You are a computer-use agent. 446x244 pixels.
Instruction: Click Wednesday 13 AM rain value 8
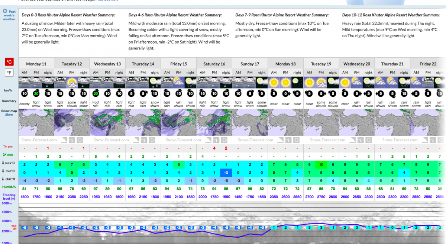click(x=96, y=157)
